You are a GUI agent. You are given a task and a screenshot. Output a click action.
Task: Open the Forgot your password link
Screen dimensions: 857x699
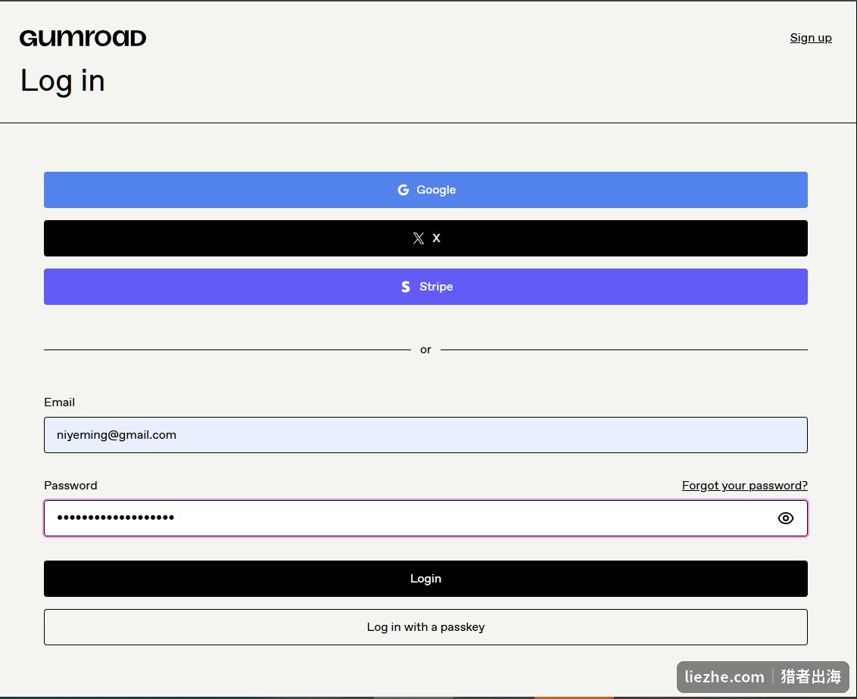744,486
